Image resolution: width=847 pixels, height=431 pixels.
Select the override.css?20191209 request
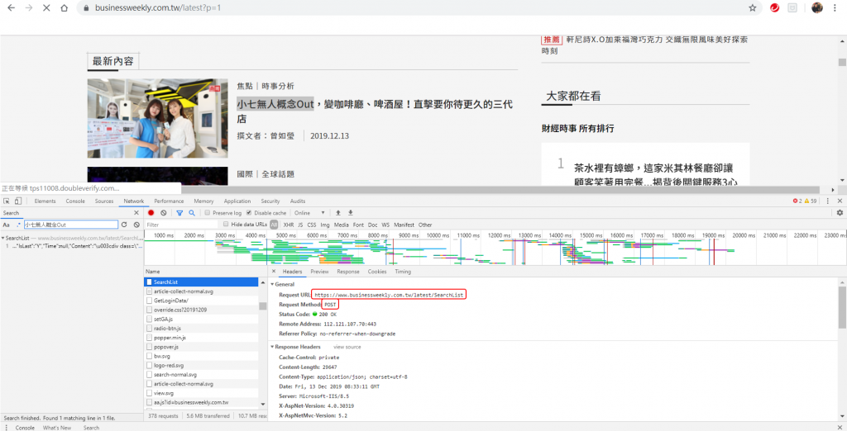202,310
